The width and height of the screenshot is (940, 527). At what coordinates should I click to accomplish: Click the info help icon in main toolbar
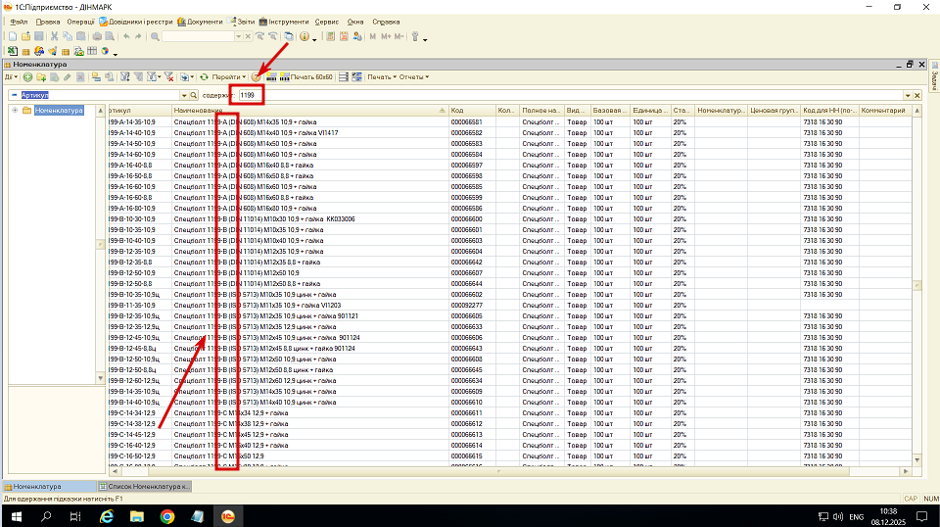[x=305, y=36]
